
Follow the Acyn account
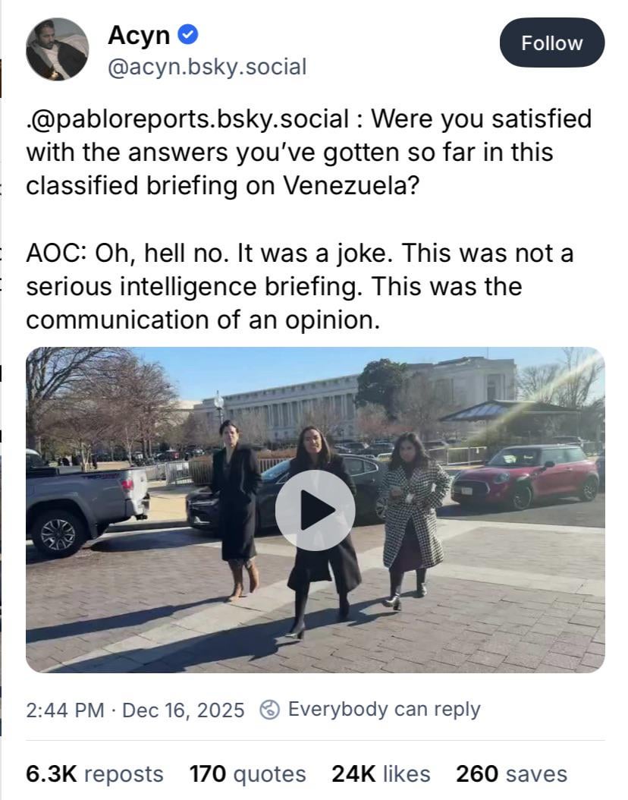[x=551, y=43]
